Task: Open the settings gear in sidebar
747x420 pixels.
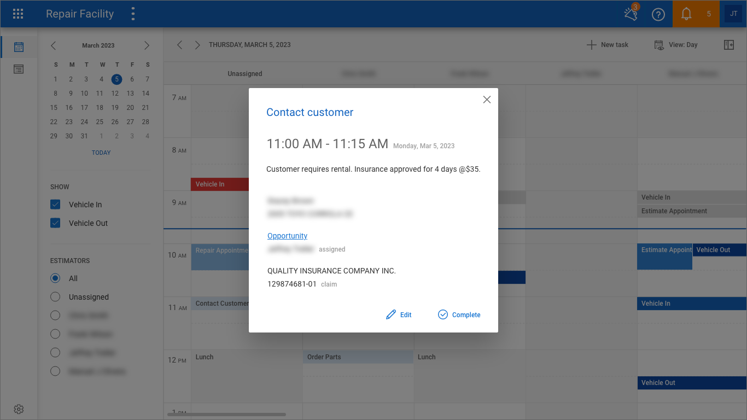Action: pos(19,409)
